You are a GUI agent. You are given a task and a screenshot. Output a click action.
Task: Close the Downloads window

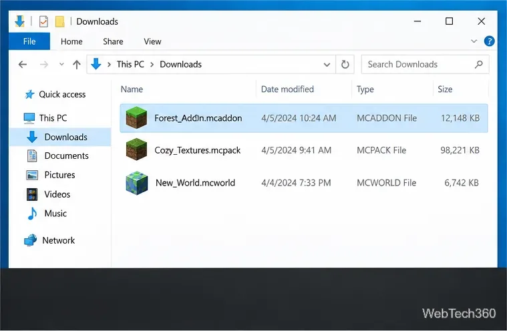click(x=481, y=21)
